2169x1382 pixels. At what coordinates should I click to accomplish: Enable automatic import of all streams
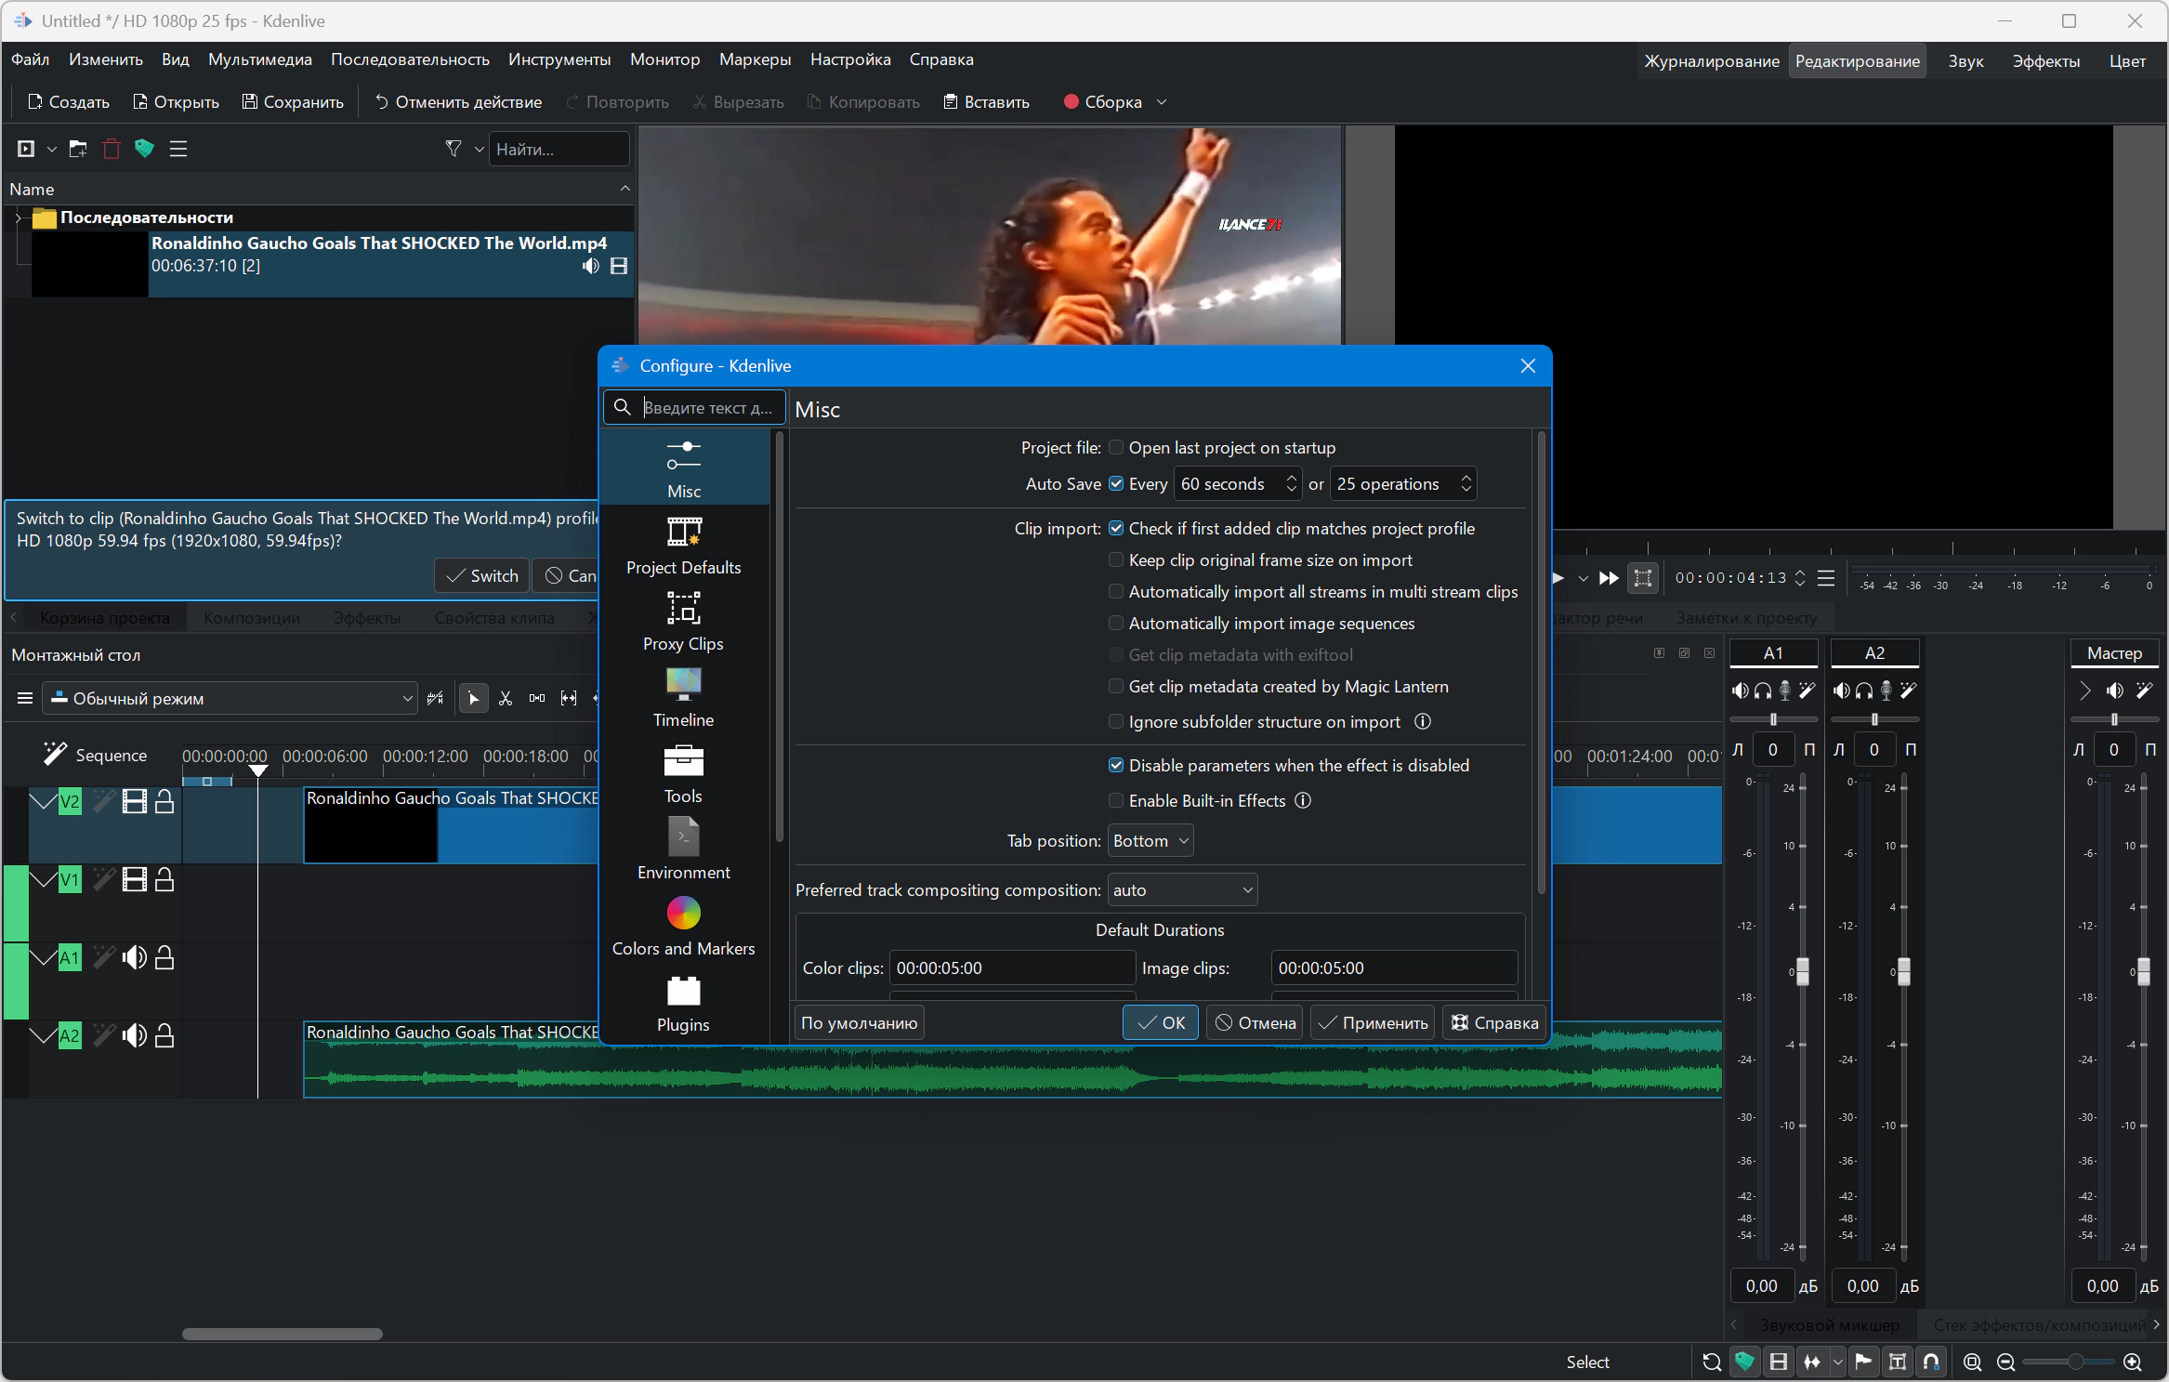(x=1116, y=592)
